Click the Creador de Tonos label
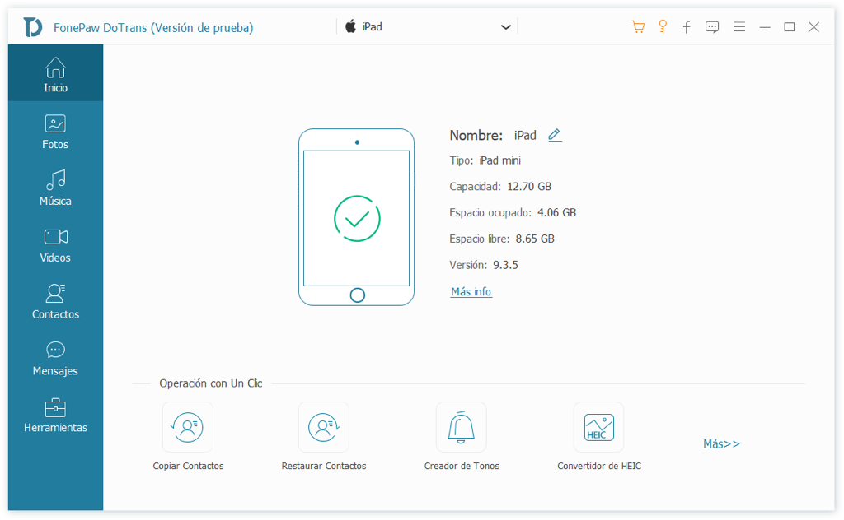The image size is (844, 520). point(462,466)
